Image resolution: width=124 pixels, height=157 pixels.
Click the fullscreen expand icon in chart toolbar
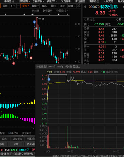tap(79, 6)
